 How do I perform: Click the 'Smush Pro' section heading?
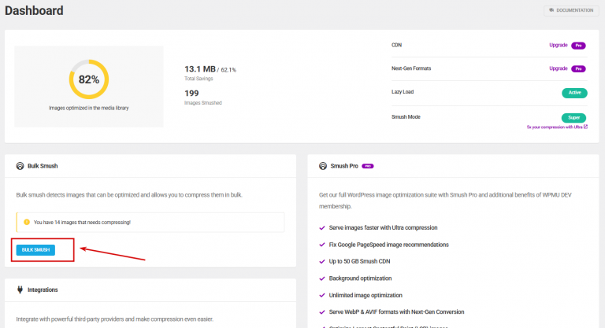point(344,166)
